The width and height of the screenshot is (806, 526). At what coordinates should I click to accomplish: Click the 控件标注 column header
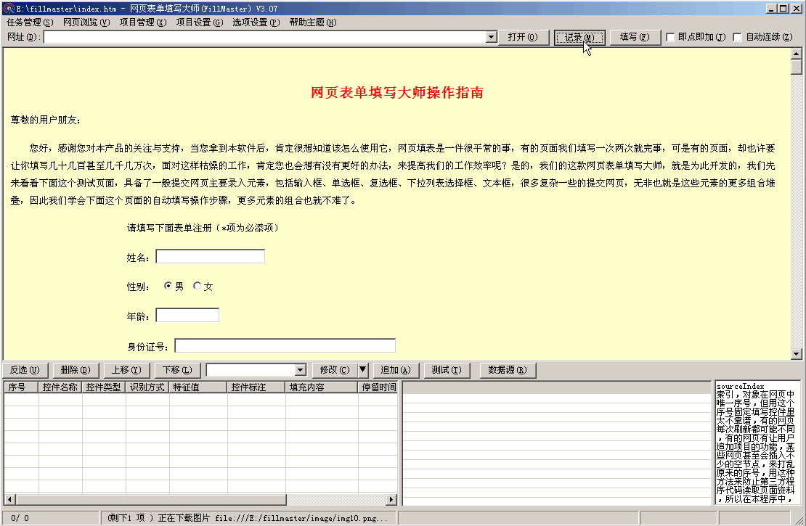click(256, 387)
